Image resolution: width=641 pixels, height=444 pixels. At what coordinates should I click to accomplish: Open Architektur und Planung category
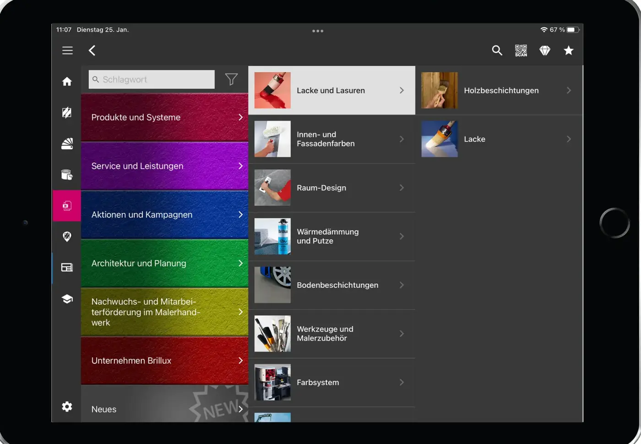164,263
